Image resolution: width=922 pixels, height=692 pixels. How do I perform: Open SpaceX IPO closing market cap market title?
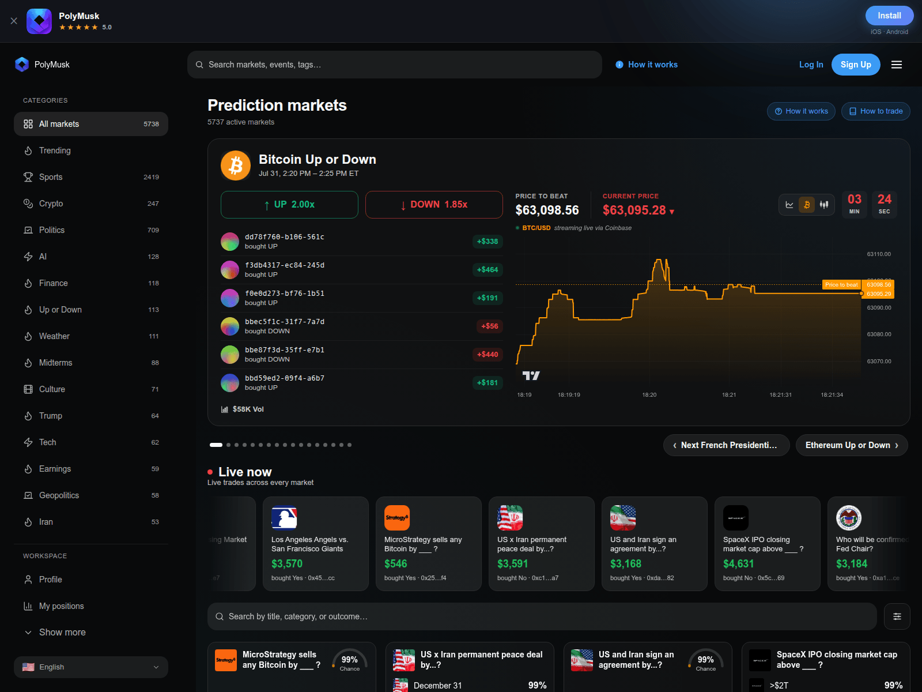pos(837,660)
